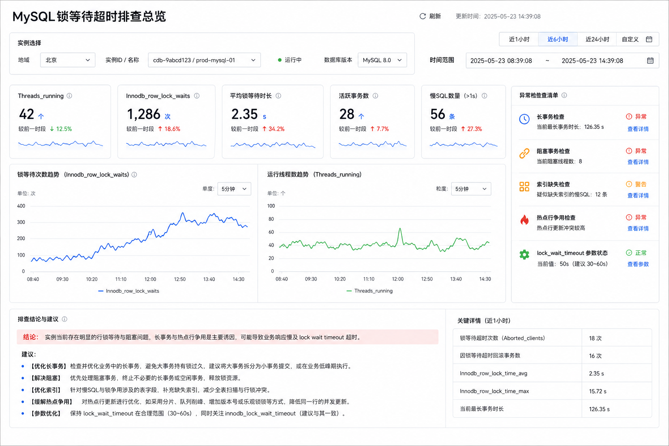Open calendar icon in 自定义 tab

[649, 39]
